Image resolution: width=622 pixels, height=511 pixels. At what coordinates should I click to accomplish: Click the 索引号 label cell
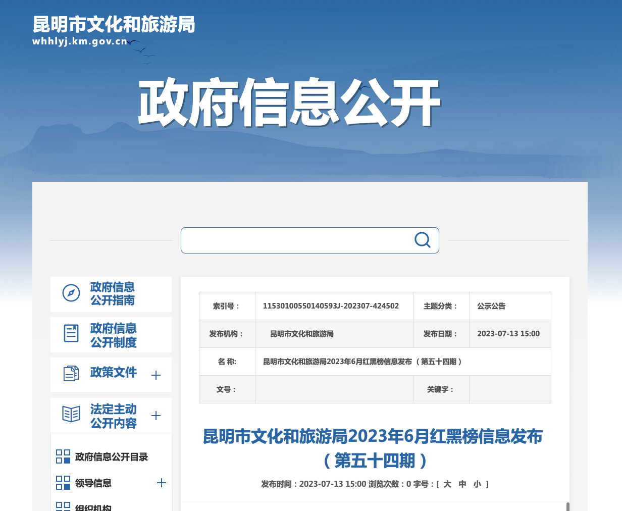coord(227,306)
